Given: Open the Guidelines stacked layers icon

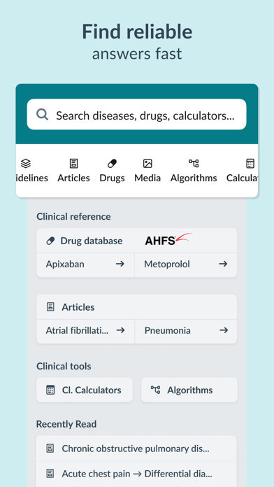Looking at the screenshot, I should point(26,163).
